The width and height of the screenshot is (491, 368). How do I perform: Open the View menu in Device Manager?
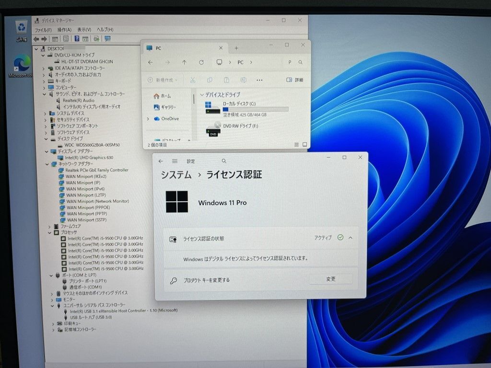84,29
